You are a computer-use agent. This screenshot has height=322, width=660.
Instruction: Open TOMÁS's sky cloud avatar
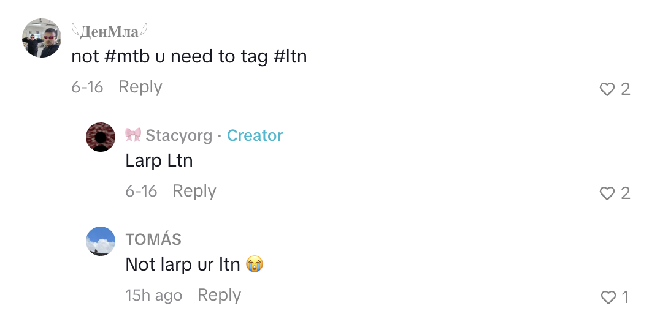tap(101, 241)
